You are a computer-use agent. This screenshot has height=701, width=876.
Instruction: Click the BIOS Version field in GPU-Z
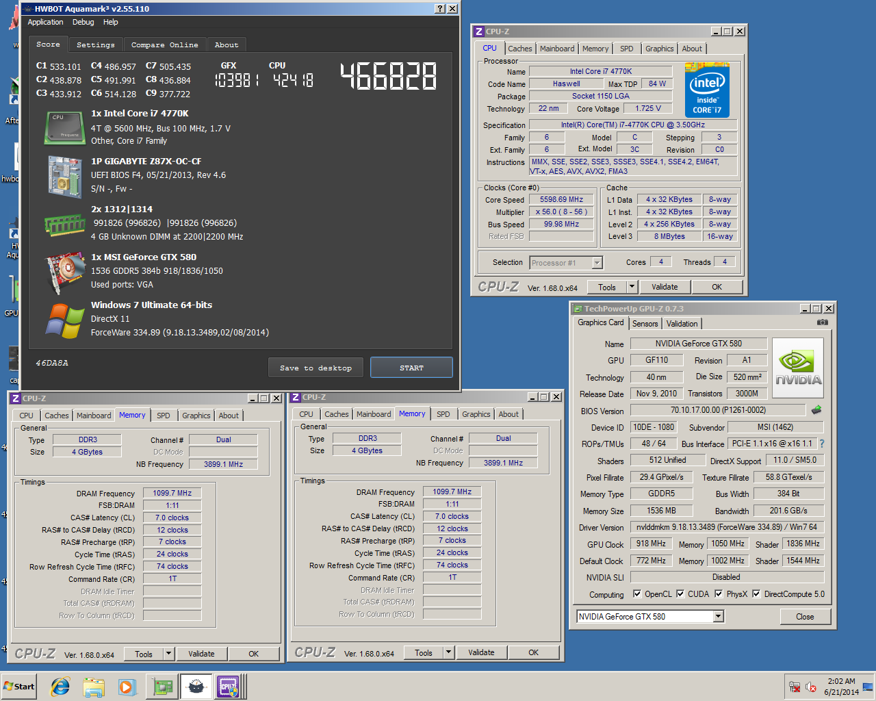tap(718, 410)
